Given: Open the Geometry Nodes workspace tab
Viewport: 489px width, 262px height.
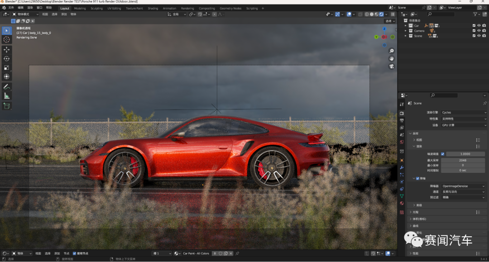Looking at the screenshot, I should [x=230, y=9].
